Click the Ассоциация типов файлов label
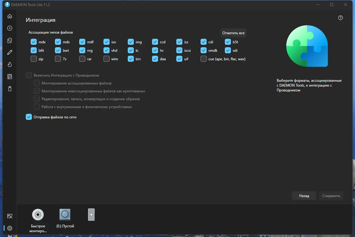 click(50, 32)
